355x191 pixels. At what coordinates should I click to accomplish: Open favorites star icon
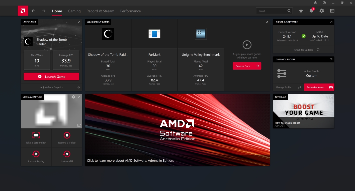click(301, 11)
